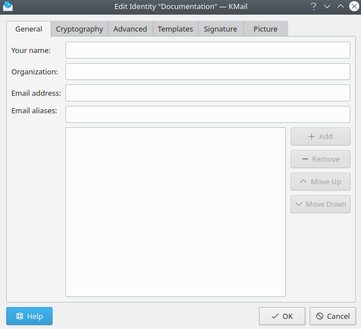
Task: Click into the Email address field
Action: click(208, 93)
